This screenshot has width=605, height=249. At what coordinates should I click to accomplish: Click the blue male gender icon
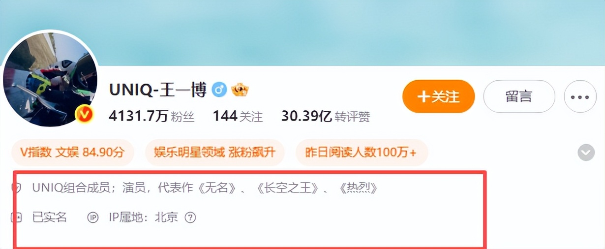(x=219, y=90)
